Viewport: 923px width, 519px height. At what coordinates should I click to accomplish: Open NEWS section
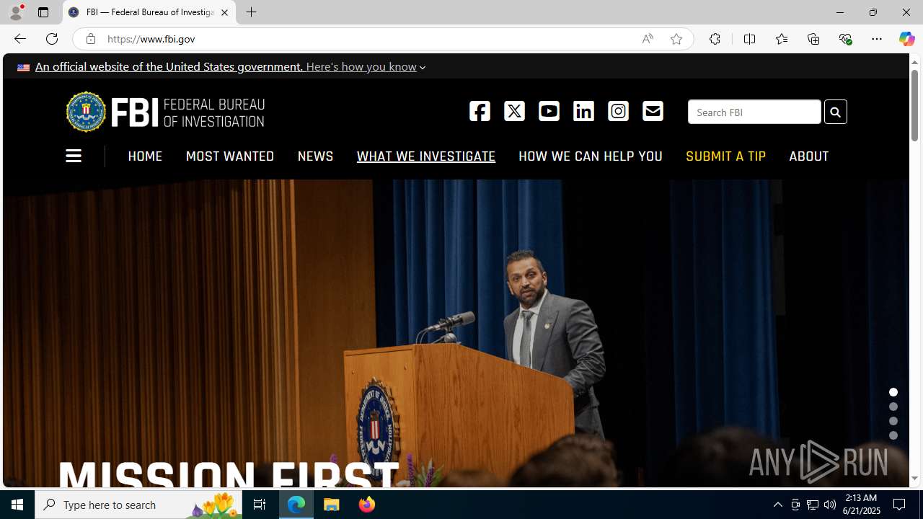[x=315, y=156]
